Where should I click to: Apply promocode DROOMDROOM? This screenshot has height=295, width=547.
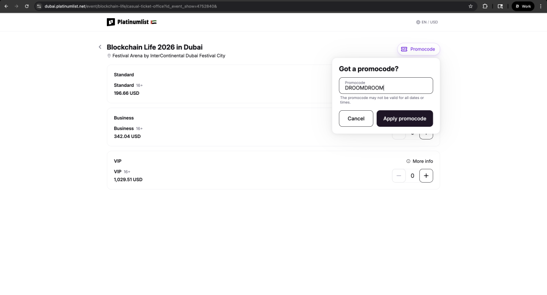(405, 118)
